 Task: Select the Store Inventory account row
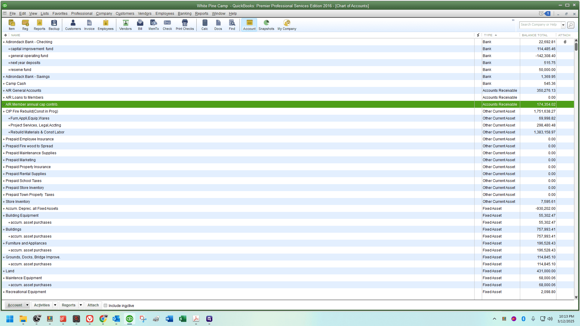point(288,202)
